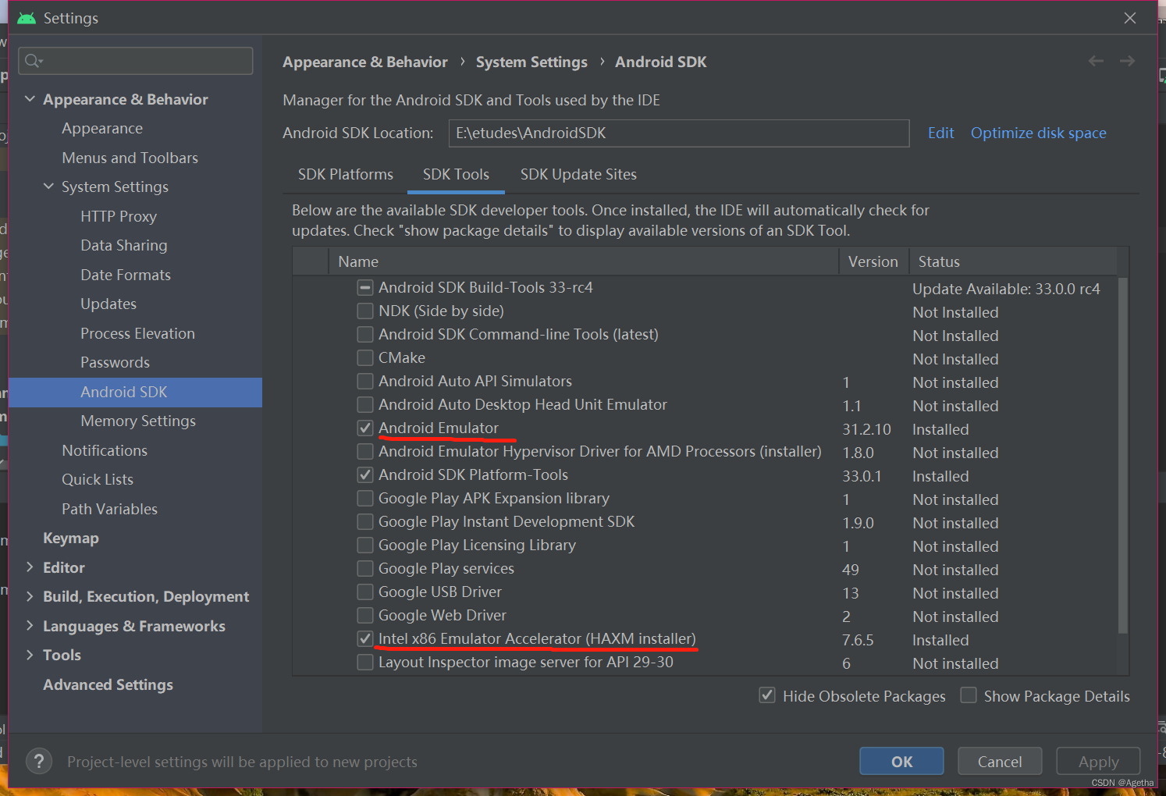Screen dimensions: 1166x796
Task: Select Data Sharing settings
Action: pos(124,245)
